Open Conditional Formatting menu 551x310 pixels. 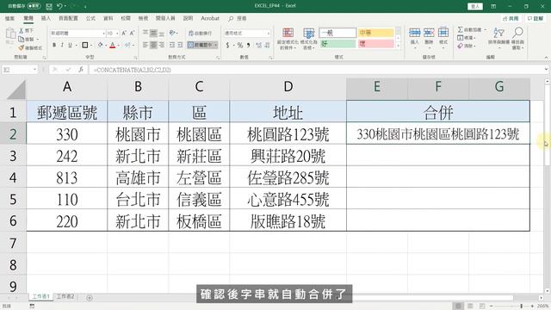(x=288, y=39)
